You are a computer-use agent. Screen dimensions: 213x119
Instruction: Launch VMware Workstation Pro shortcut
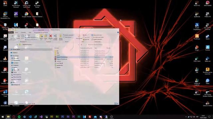tap(5, 16)
